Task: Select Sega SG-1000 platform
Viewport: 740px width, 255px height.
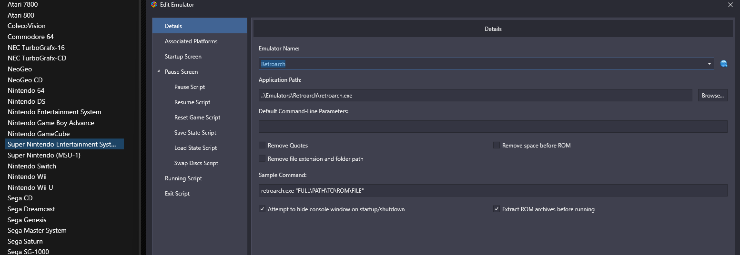Action: point(29,252)
